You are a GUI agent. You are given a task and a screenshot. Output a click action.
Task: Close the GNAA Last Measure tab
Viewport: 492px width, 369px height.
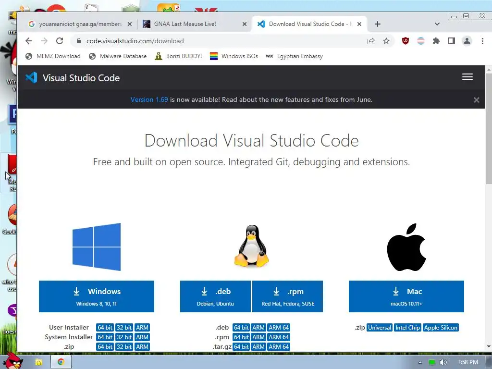point(245,24)
